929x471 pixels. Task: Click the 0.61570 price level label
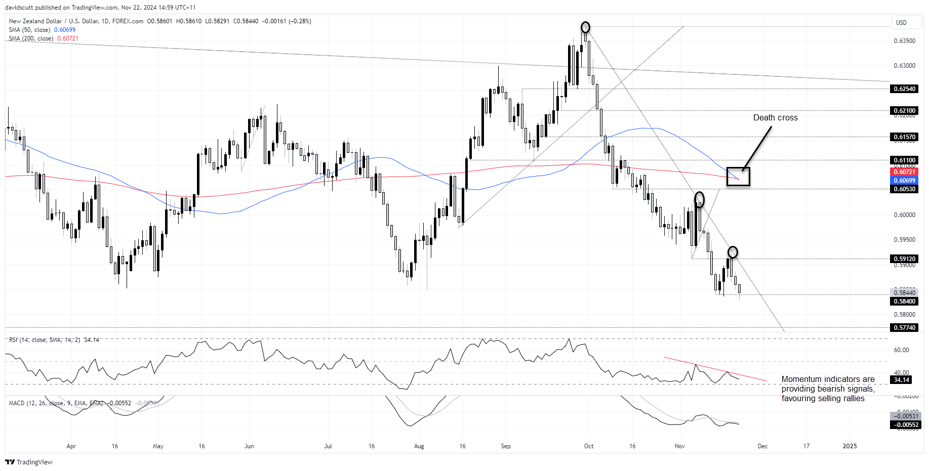coord(904,137)
